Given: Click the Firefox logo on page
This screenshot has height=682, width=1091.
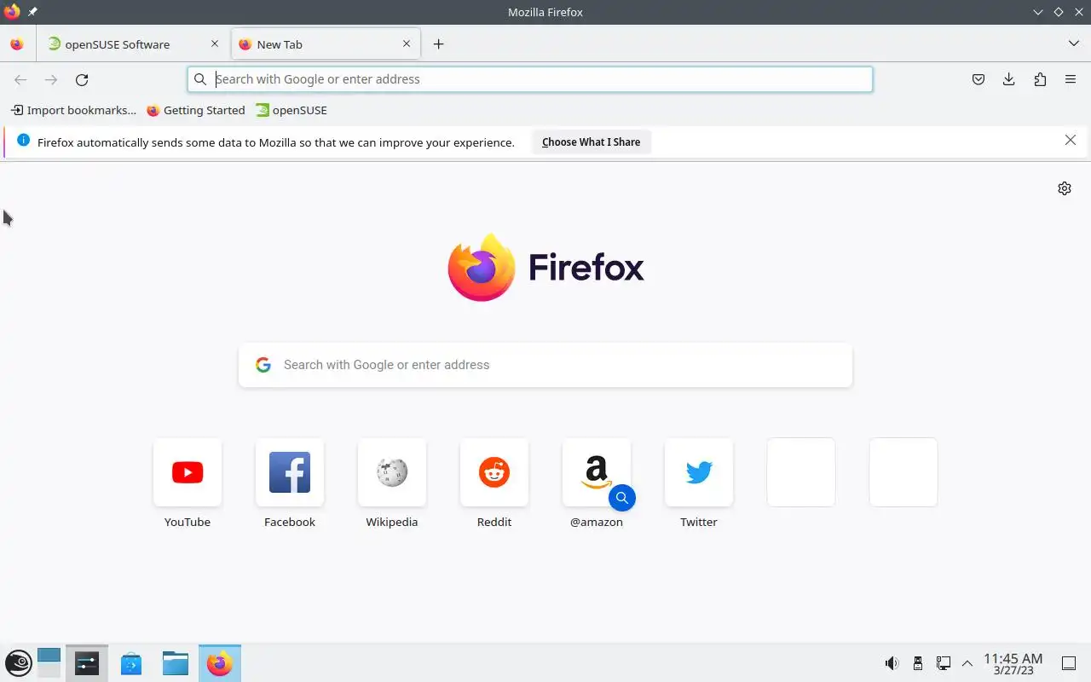Looking at the screenshot, I should click(545, 268).
